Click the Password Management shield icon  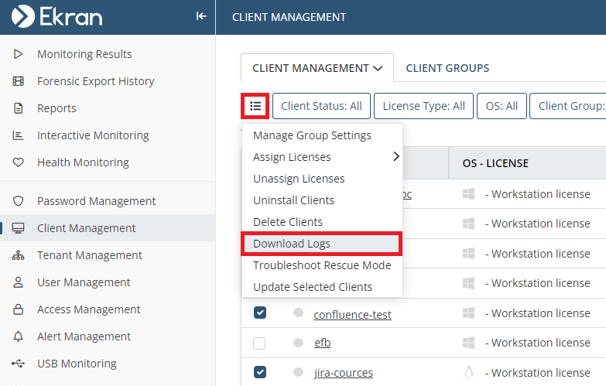(x=19, y=201)
